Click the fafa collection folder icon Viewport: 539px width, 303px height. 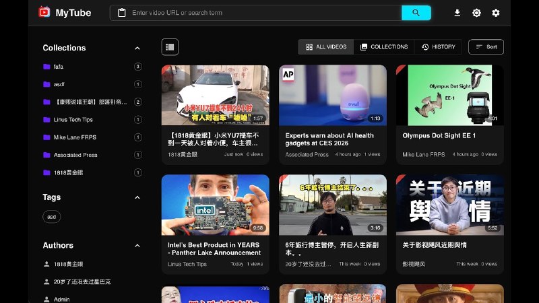click(x=46, y=67)
